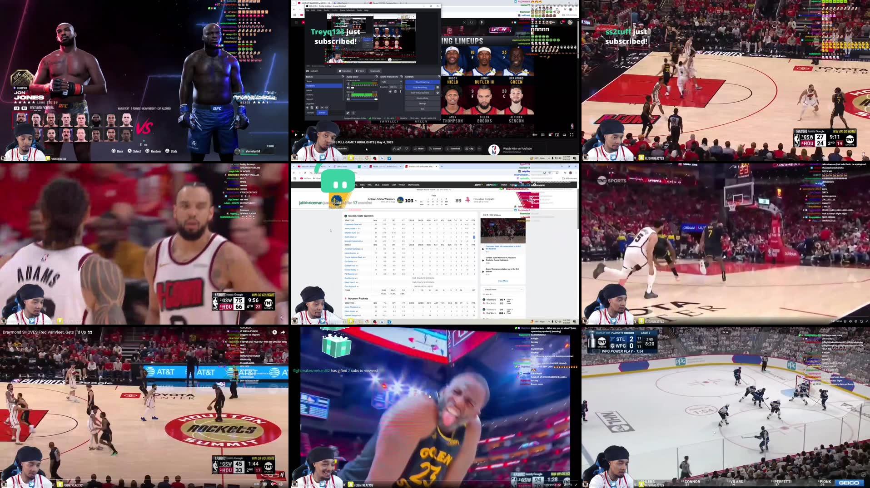870x488 pixels.
Task: Open advanced audio properties icon below mixer
Action: [x=348, y=113]
